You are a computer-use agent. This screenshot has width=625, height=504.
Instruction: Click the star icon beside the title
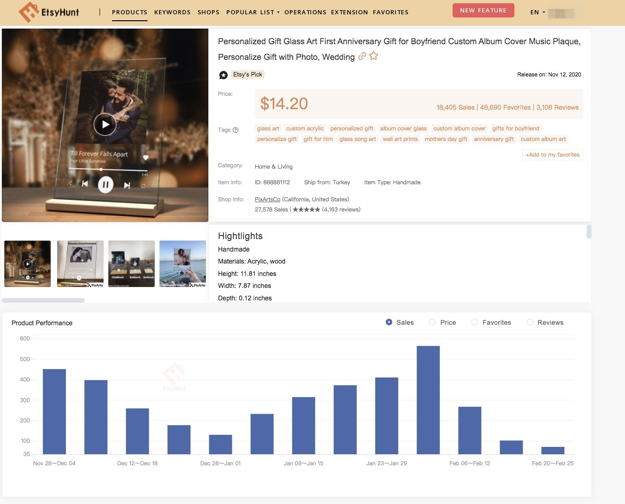373,56
